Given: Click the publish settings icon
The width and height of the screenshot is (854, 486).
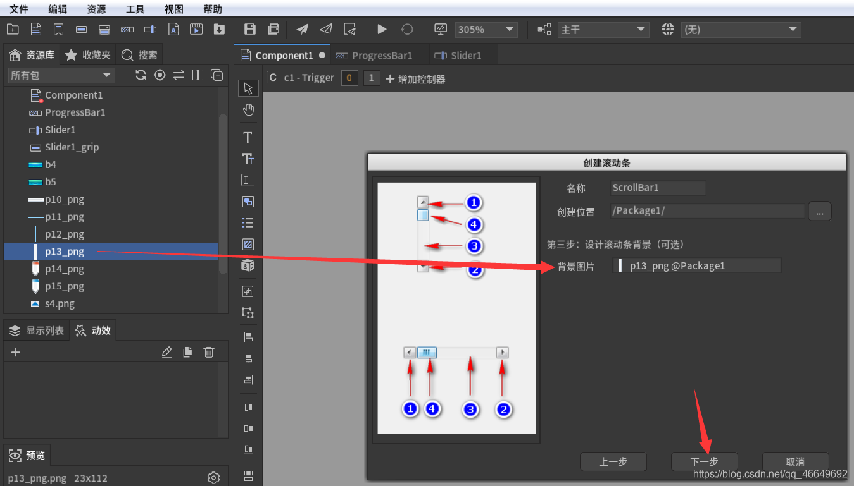Looking at the screenshot, I should pyautogui.click(x=349, y=30).
